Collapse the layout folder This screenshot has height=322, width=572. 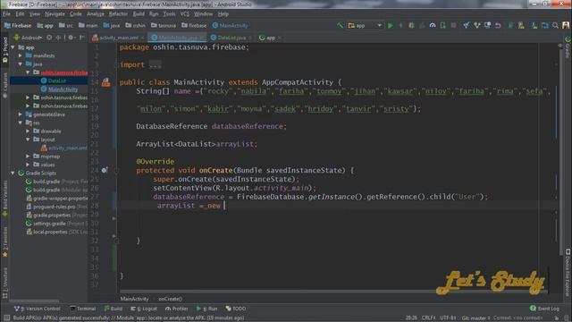(28, 140)
